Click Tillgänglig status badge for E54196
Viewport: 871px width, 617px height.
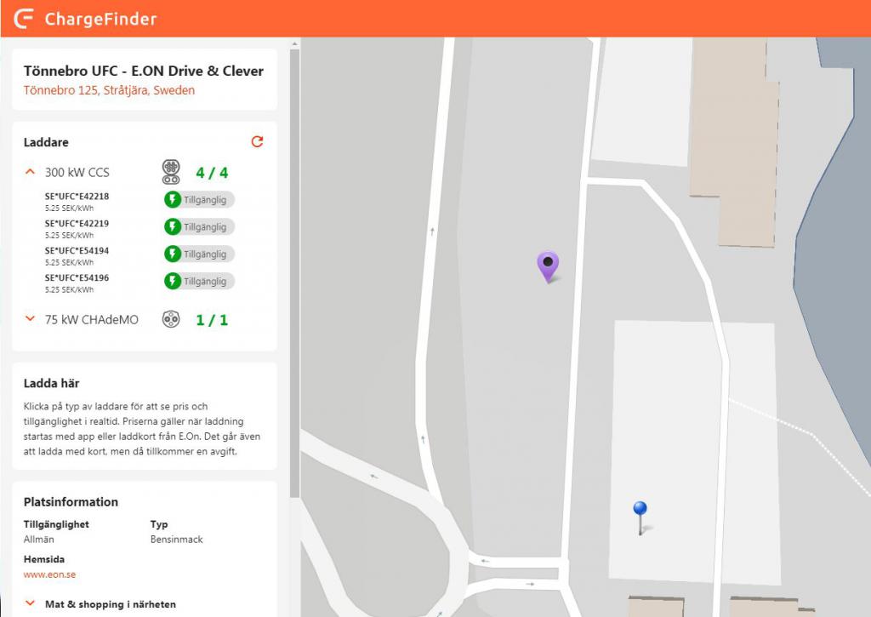coord(199,281)
